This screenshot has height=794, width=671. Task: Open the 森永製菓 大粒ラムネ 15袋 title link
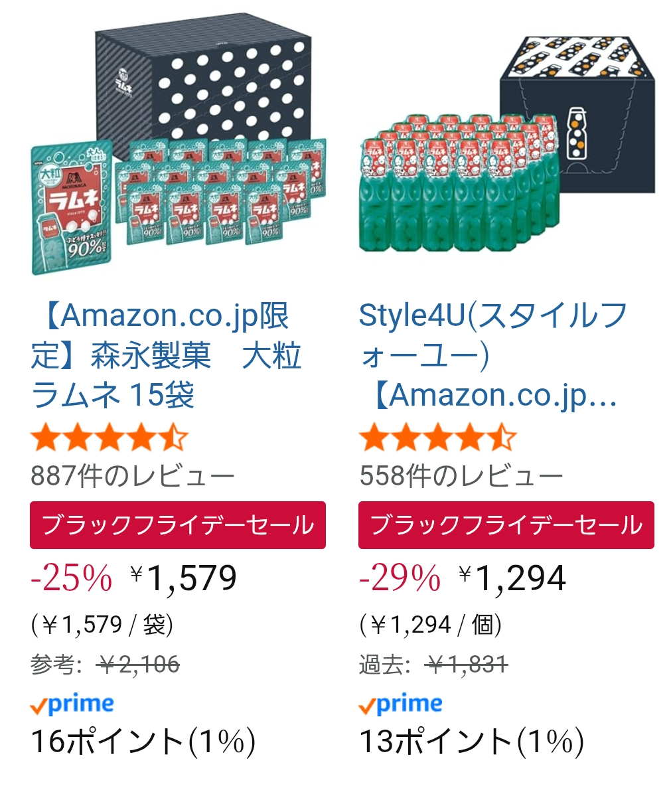(x=166, y=356)
